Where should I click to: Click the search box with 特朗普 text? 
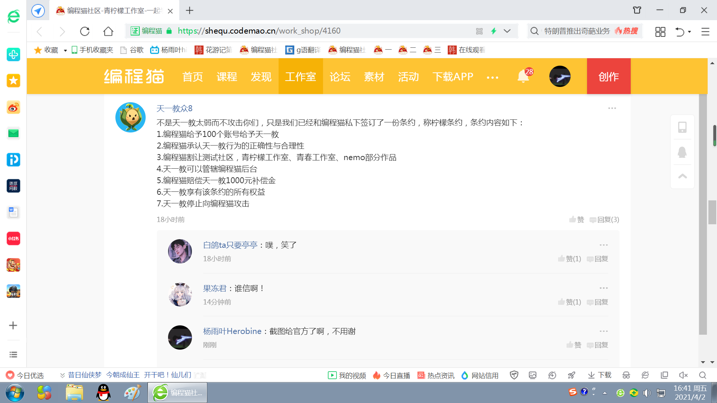click(584, 31)
